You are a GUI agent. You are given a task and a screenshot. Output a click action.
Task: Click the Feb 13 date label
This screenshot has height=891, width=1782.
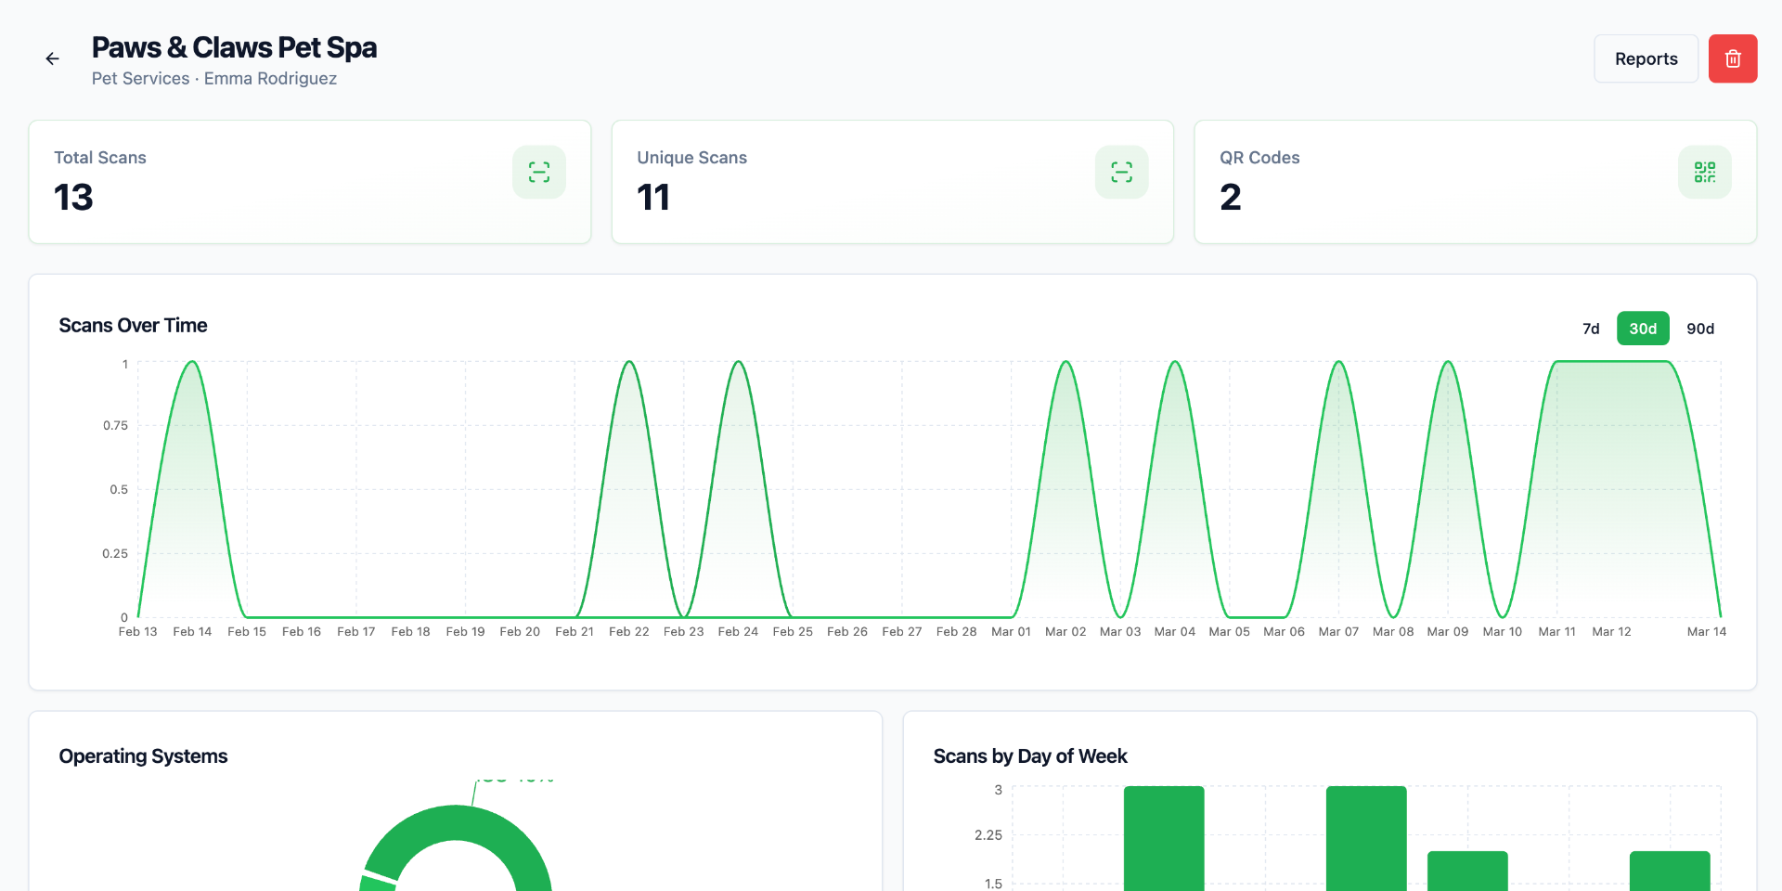pyautogui.click(x=138, y=632)
